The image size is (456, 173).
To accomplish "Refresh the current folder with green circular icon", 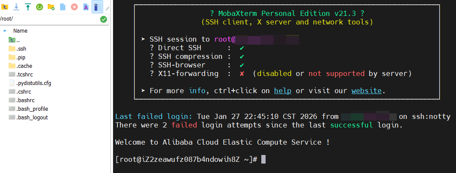I will [x=39, y=7].
